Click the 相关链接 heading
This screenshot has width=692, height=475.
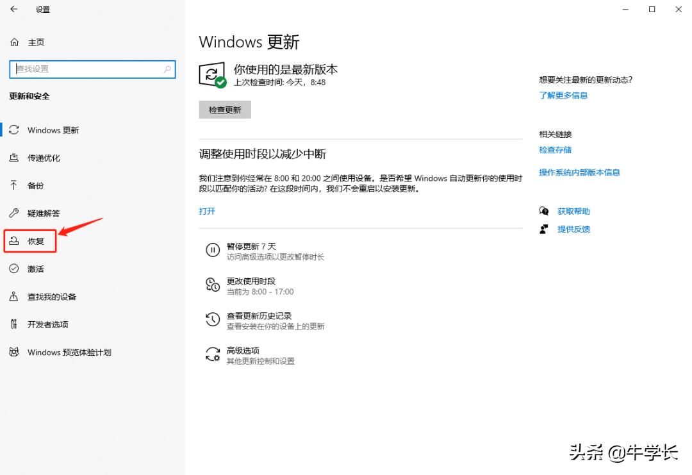point(555,134)
